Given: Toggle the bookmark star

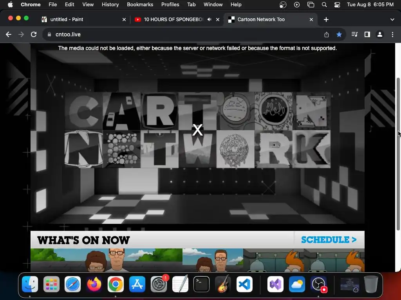Looking at the screenshot, I should point(339,34).
